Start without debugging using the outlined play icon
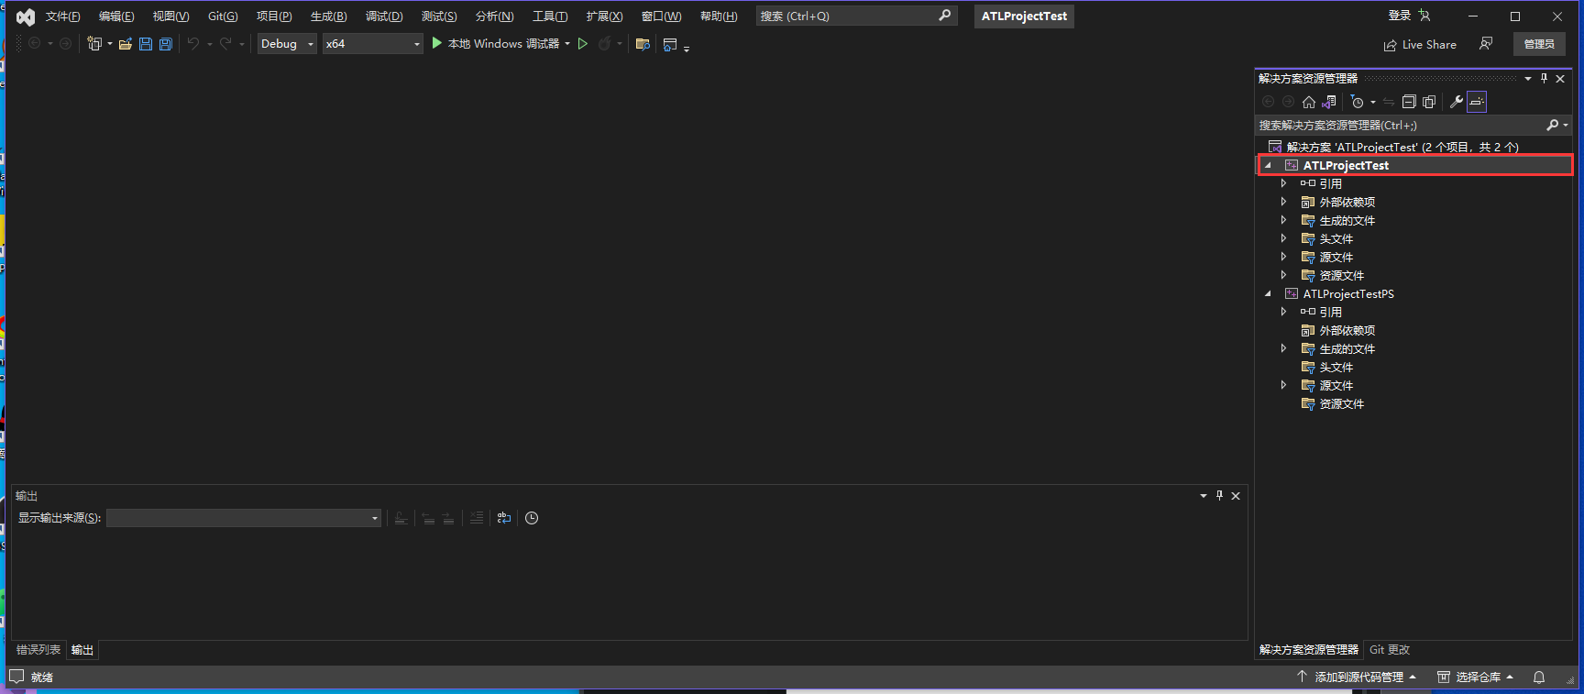 (x=583, y=43)
